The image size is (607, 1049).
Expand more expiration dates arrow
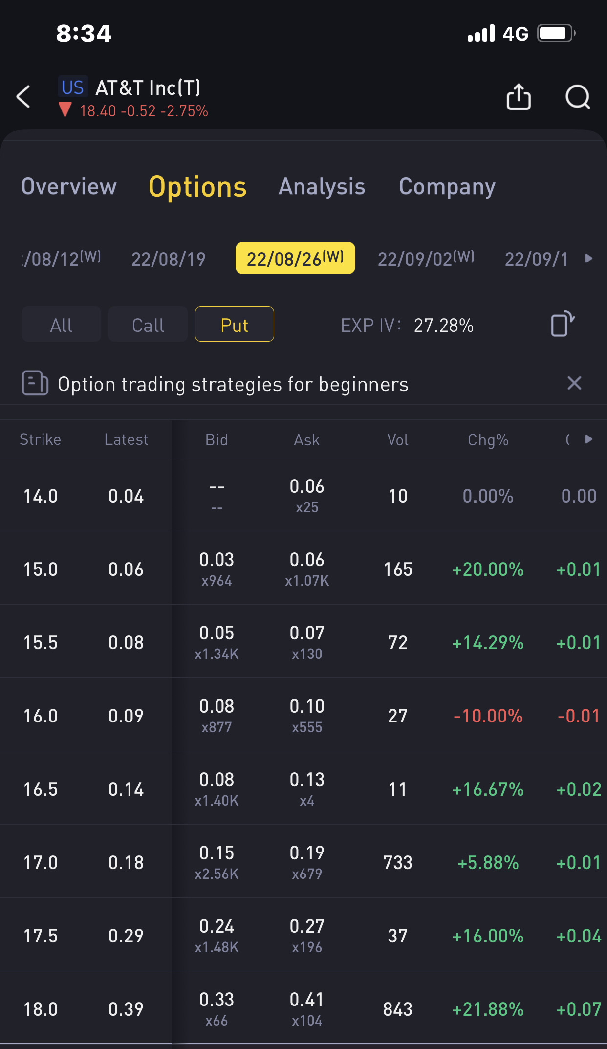(x=588, y=259)
